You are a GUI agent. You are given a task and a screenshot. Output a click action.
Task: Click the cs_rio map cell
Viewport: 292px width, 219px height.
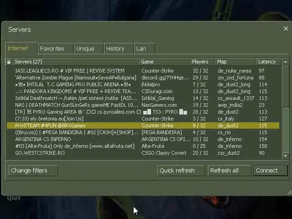(224, 132)
